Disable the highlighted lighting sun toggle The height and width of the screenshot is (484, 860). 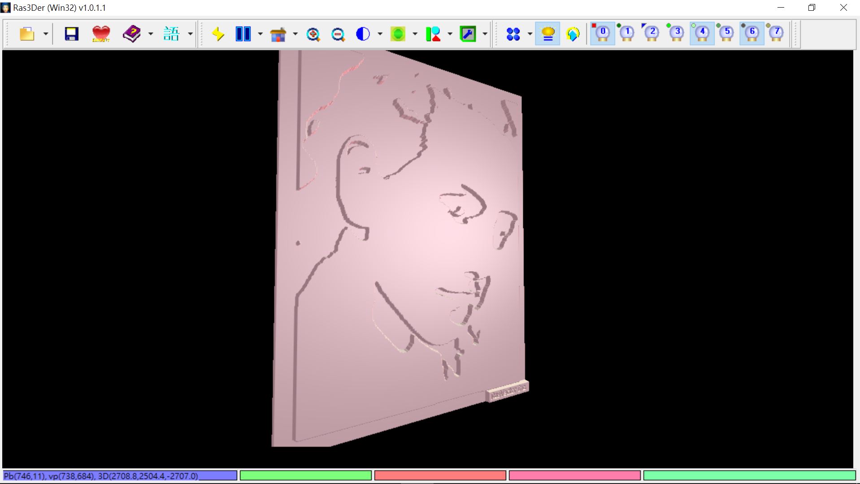click(547, 34)
